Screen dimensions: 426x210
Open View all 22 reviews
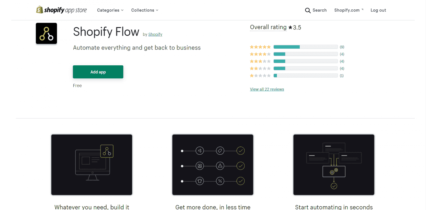(x=267, y=89)
